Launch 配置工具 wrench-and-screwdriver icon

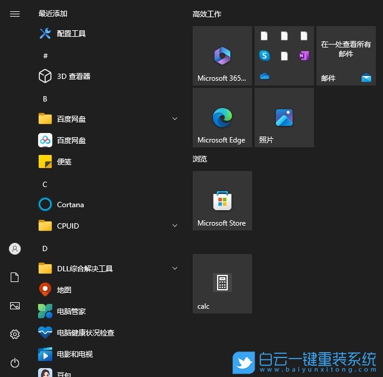[45, 33]
